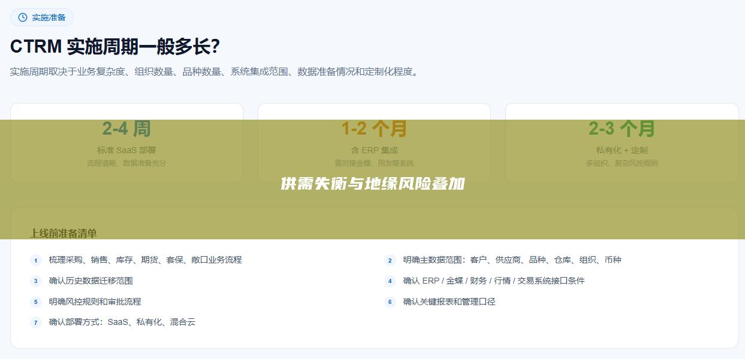This screenshot has width=745, height=359.
Task: Click the clock icon beside 实施准备
Action: coord(23,17)
